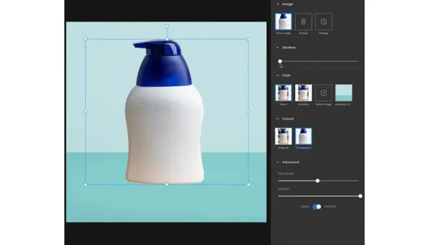Collapse the Cutout section
This screenshot has height=245, width=429.
pyautogui.click(x=278, y=119)
